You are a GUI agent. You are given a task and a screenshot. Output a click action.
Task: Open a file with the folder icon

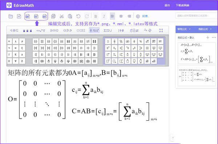coord(11,16)
